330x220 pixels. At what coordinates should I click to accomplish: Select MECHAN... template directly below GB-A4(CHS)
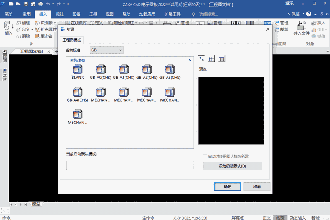(78, 117)
